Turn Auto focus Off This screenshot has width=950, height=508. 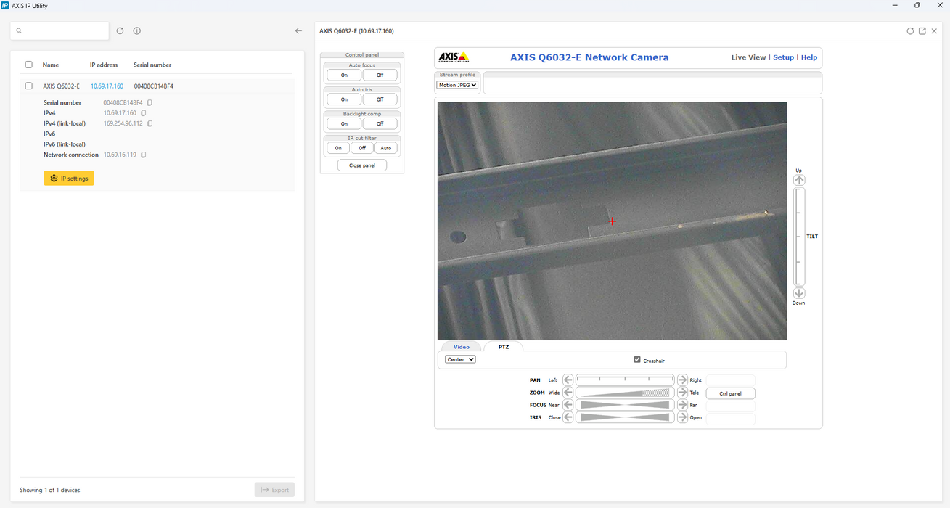(380, 75)
